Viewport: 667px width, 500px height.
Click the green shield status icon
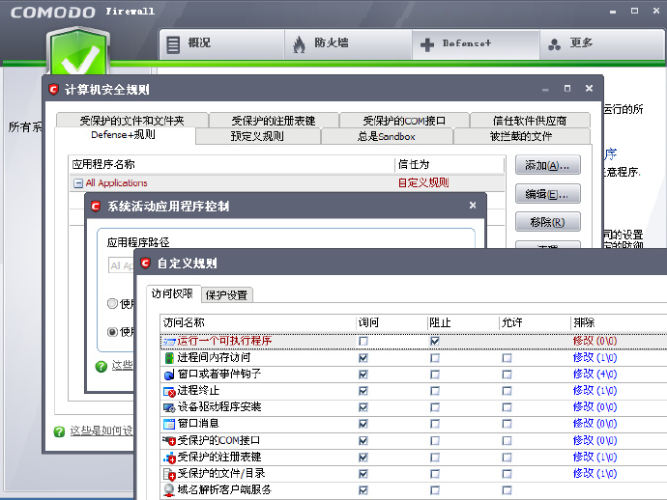click(x=78, y=51)
